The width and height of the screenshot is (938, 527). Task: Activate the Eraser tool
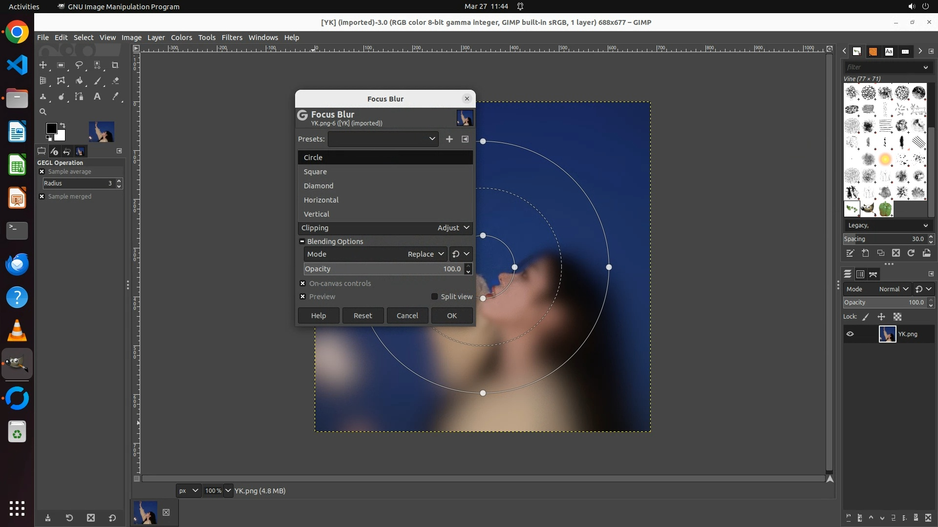point(115,81)
